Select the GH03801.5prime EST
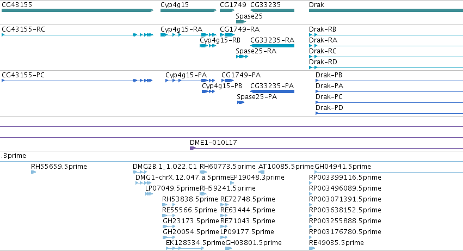Screen dimensions: 463x251 [229, 249]
